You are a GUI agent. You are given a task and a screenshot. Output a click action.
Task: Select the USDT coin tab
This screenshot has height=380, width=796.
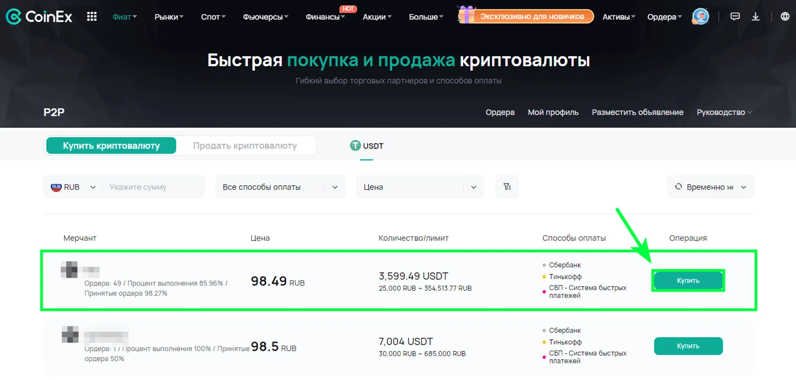(367, 146)
